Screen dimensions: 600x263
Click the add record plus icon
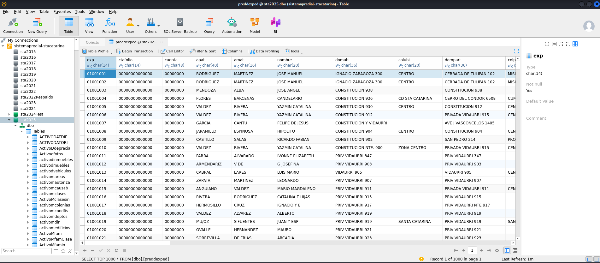click(x=85, y=250)
